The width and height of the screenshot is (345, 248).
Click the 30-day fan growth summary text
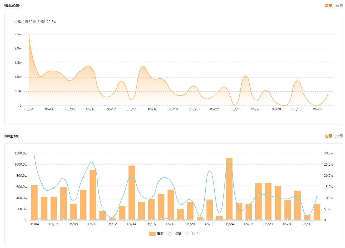35,22
